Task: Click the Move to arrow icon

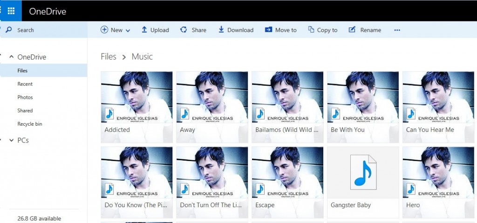Action: (268, 29)
